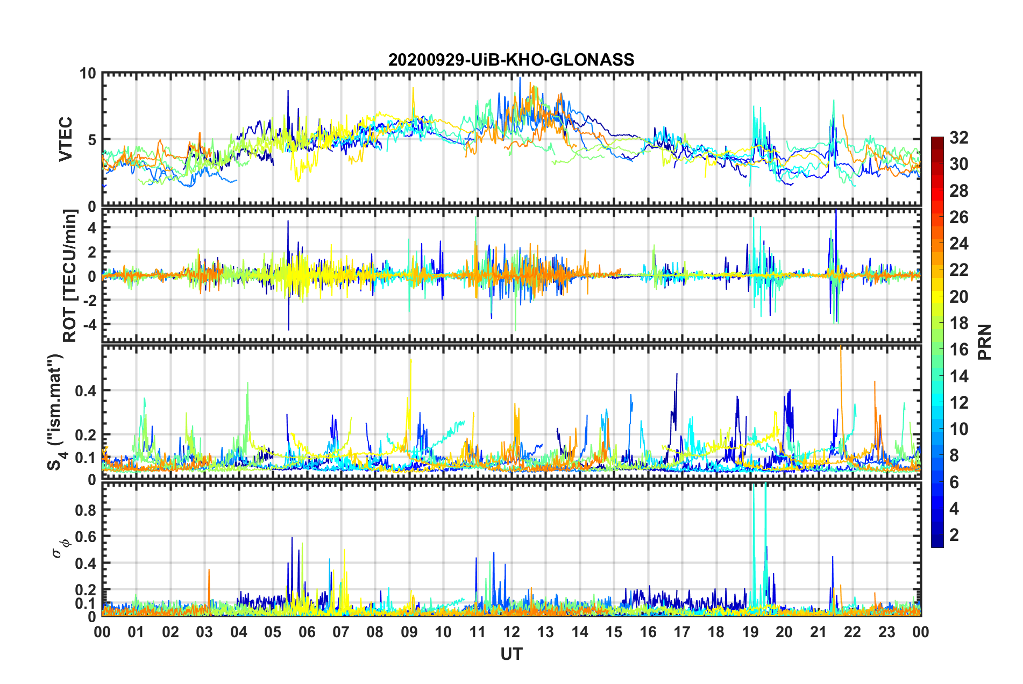Image resolution: width=1023 pixels, height=684 pixels.
Task: Click the ROT [TECU/min] axis label
Action: pyautogui.click(x=70, y=276)
